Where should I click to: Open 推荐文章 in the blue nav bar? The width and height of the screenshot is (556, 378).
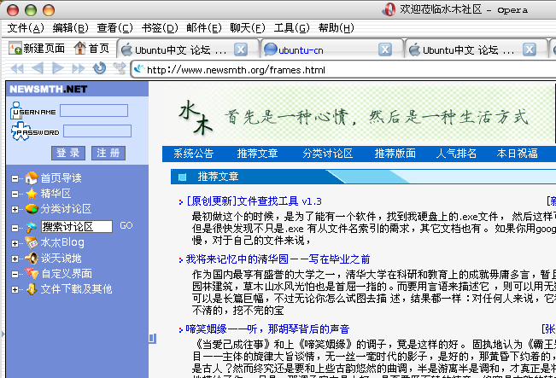257,154
